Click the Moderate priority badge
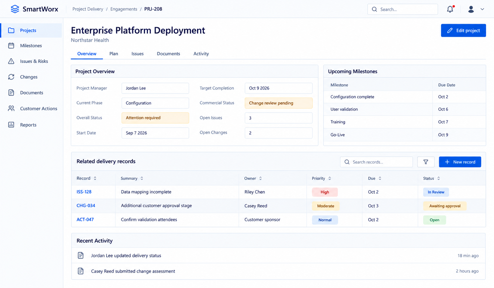This screenshot has width=494, height=288. [x=326, y=206]
